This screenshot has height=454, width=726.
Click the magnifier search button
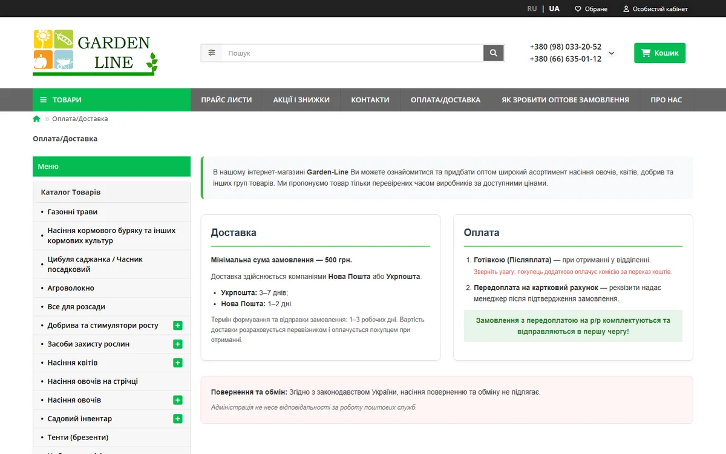(494, 53)
